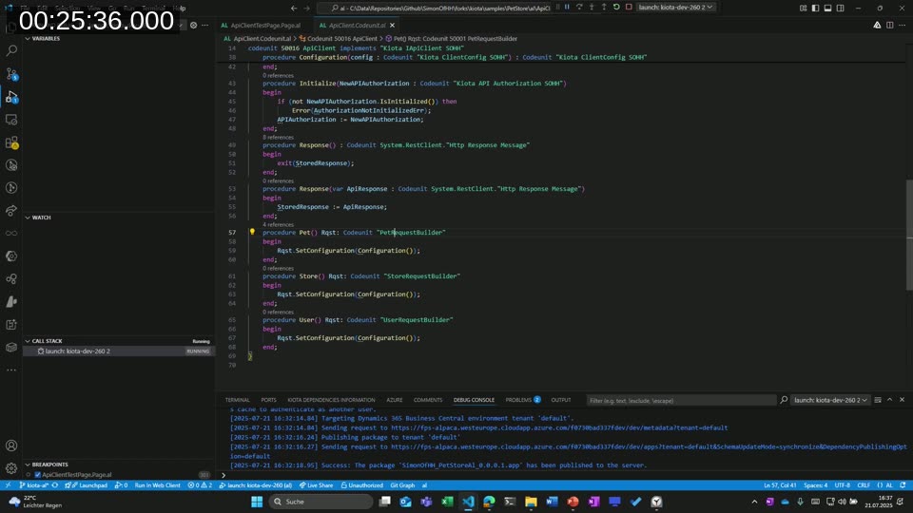The image size is (913, 513).
Task: Open the Customize Layout control
Action: [x=803, y=9]
